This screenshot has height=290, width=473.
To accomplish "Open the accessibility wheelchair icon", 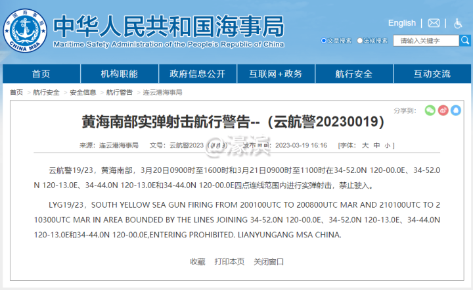I will click(458, 23).
